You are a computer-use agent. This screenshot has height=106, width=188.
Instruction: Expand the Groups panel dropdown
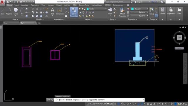153,19
